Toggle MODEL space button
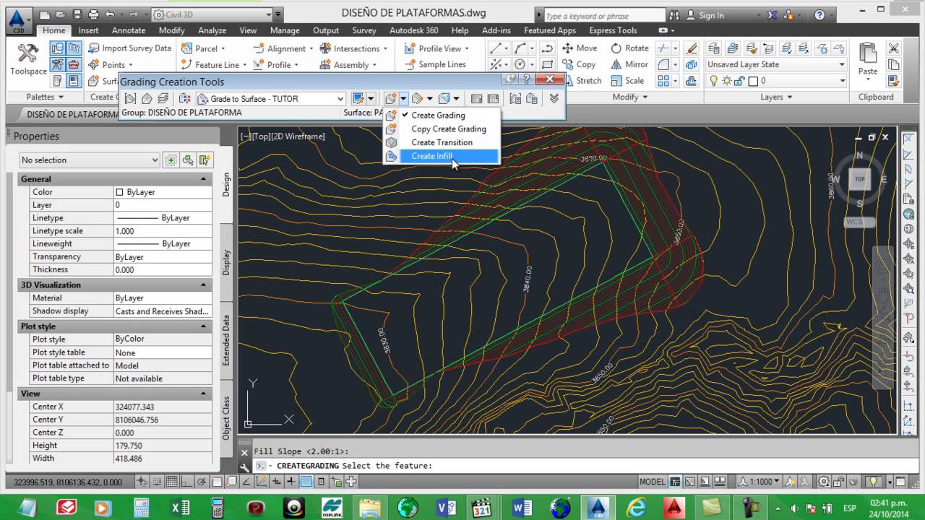This screenshot has width=925, height=520. tap(653, 482)
